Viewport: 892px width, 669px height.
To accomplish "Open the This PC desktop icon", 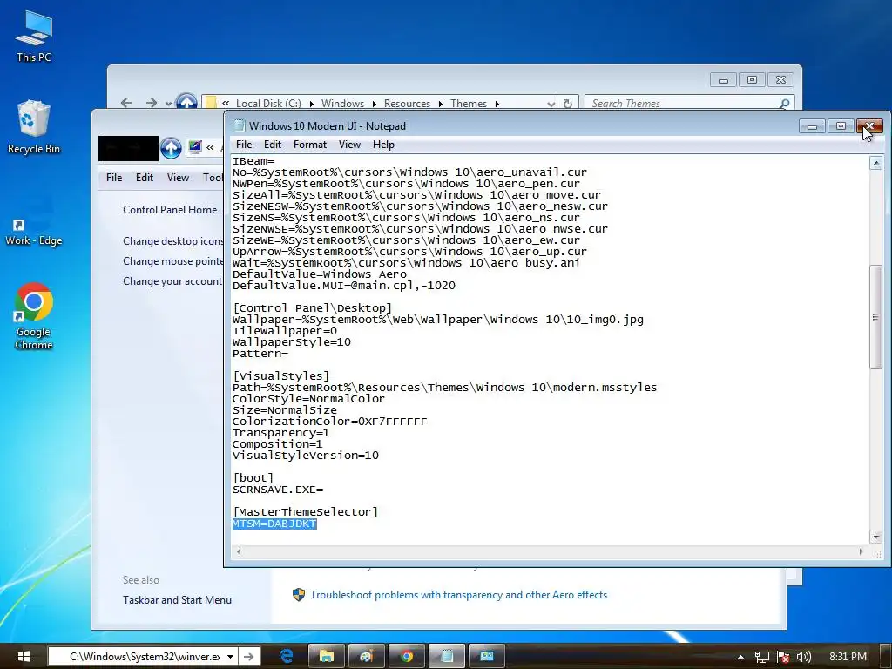I will click(x=34, y=37).
